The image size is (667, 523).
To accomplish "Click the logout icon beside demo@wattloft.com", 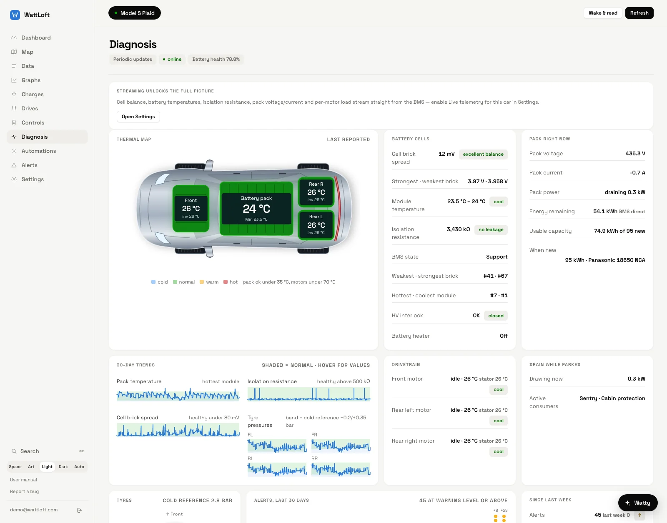I will 80,510.
